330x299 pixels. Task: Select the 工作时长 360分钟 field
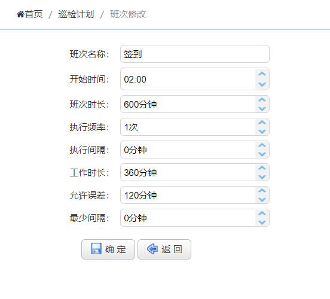pyautogui.click(x=188, y=172)
